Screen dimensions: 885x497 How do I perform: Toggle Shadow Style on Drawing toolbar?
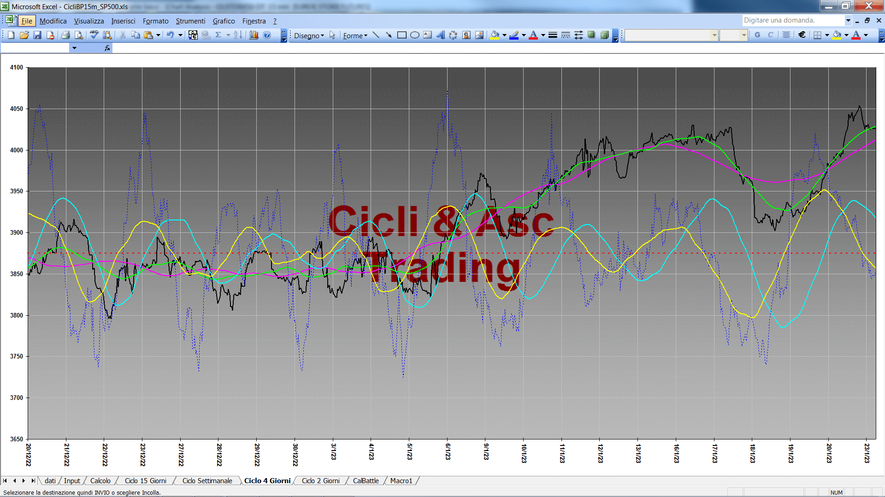[x=591, y=35]
